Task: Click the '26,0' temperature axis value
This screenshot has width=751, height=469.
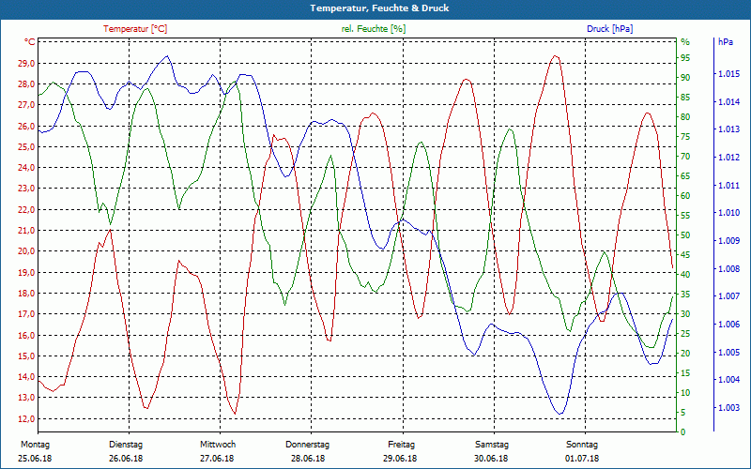Action: pos(27,126)
